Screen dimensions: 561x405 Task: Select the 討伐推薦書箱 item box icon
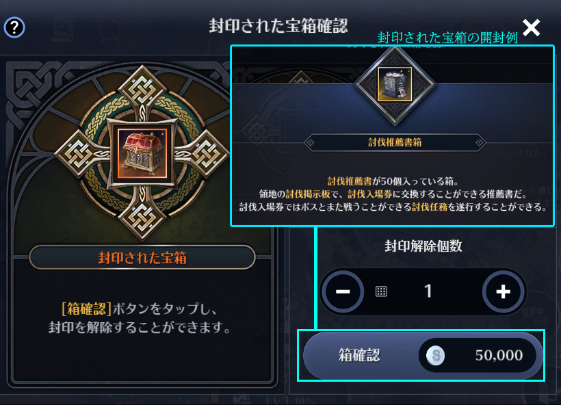click(395, 84)
